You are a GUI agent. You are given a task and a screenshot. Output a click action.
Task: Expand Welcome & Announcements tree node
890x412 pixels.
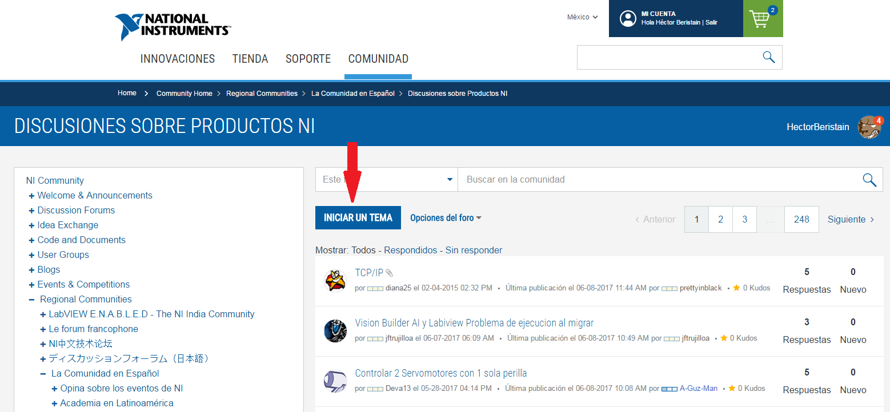pyautogui.click(x=32, y=196)
